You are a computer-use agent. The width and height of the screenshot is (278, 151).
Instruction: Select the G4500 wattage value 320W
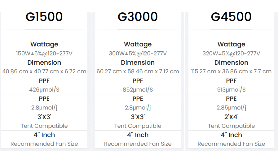pyautogui.click(x=231, y=54)
